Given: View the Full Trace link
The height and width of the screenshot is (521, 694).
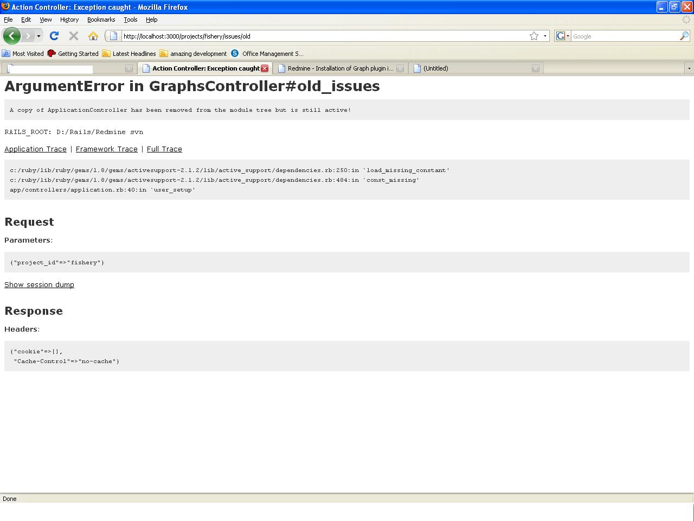Looking at the screenshot, I should (164, 149).
